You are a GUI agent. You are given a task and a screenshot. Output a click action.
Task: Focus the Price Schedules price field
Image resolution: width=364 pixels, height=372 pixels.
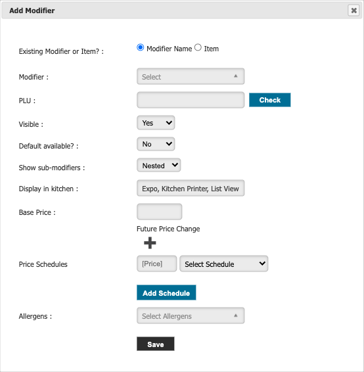pos(157,264)
